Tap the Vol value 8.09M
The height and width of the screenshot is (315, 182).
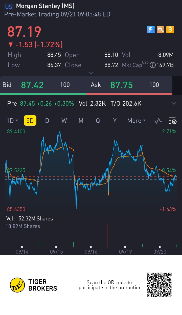(x=165, y=55)
